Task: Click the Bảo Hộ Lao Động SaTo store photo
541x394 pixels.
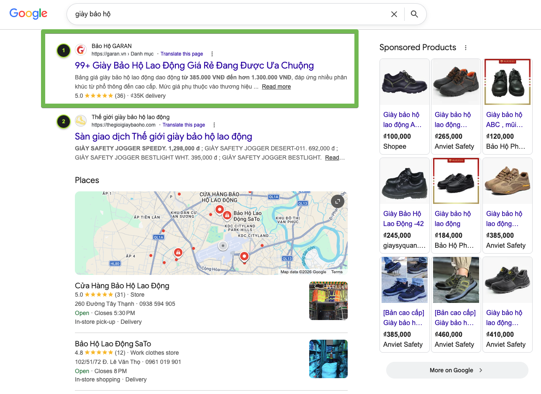Action: 328,359
